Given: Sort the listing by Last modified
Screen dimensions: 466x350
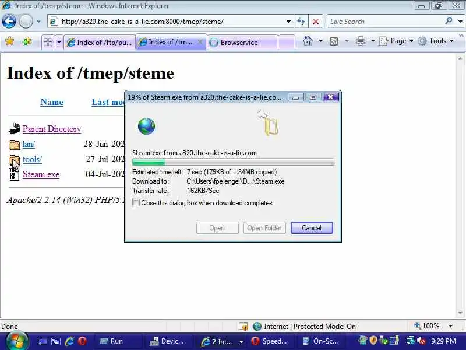Looking at the screenshot, I should (108, 102).
